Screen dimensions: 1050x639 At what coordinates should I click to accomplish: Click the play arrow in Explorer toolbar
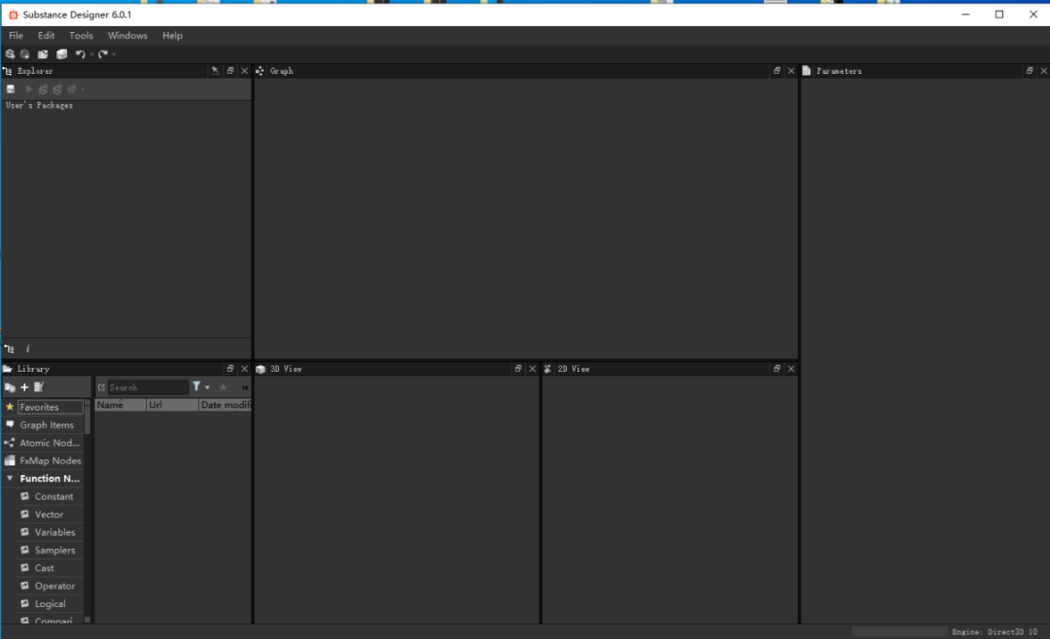pos(29,89)
